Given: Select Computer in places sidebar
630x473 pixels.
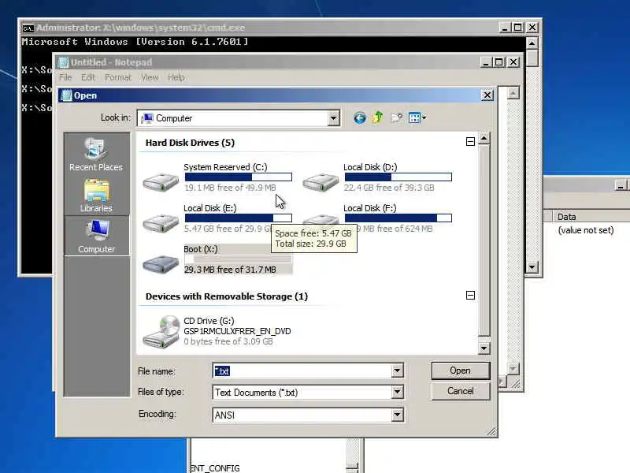Looking at the screenshot, I should (x=96, y=236).
